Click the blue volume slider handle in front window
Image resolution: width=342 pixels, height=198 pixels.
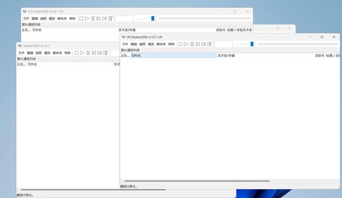(252, 44)
